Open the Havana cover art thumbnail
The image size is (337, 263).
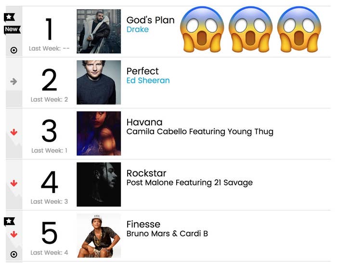point(99,133)
